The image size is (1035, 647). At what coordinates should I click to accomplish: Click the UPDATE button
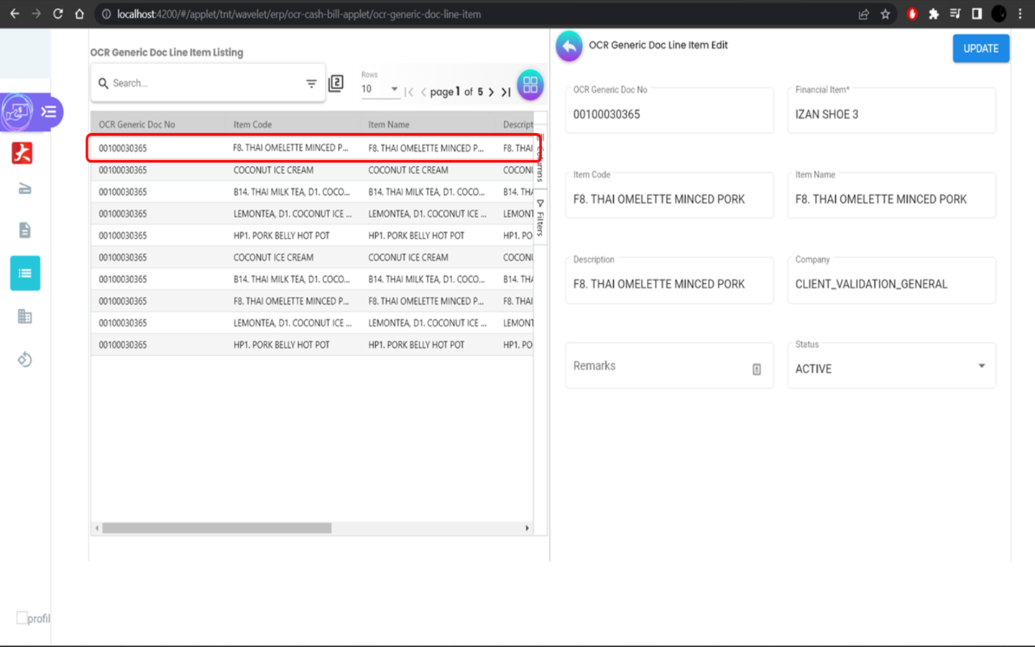click(981, 48)
